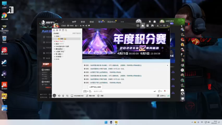Open the chat bubble dropdown in chat bar

(160, 91)
